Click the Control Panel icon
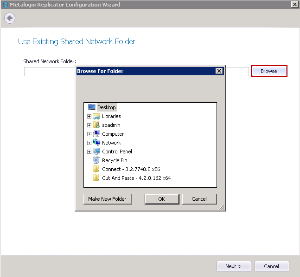 click(x=96, y=152)
